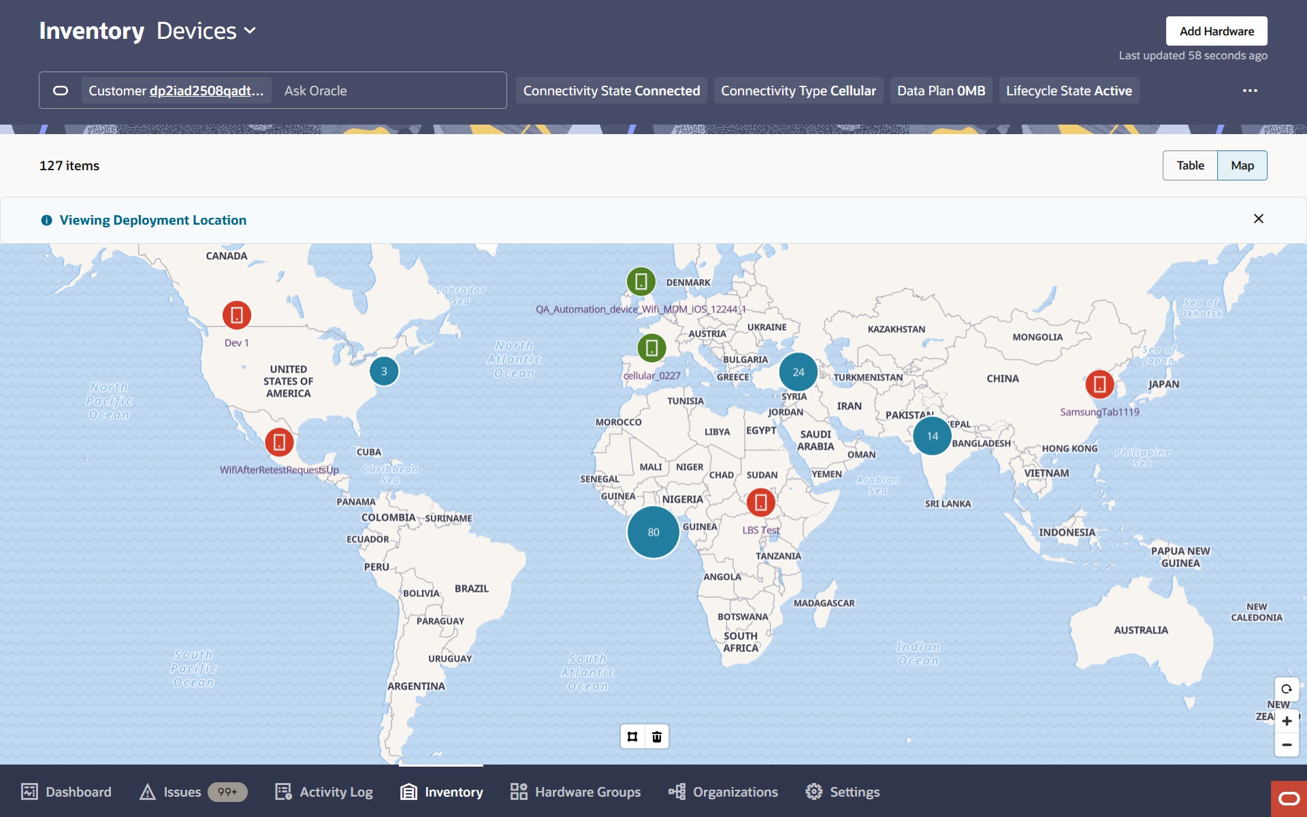This screenshot has width=1307, height=817.
Task: Click the Inventory heading title
Action: (x=92, y=31)
